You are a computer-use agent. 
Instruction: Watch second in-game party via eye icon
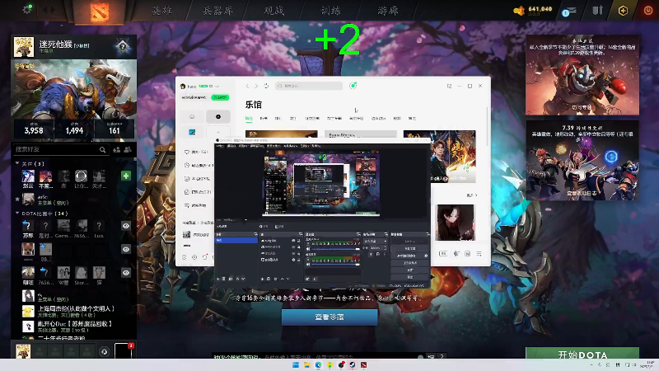126,250
